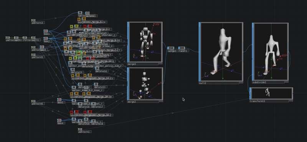Click the pattern1 label text
Screen dimensions: 307x142
point(84,132)
